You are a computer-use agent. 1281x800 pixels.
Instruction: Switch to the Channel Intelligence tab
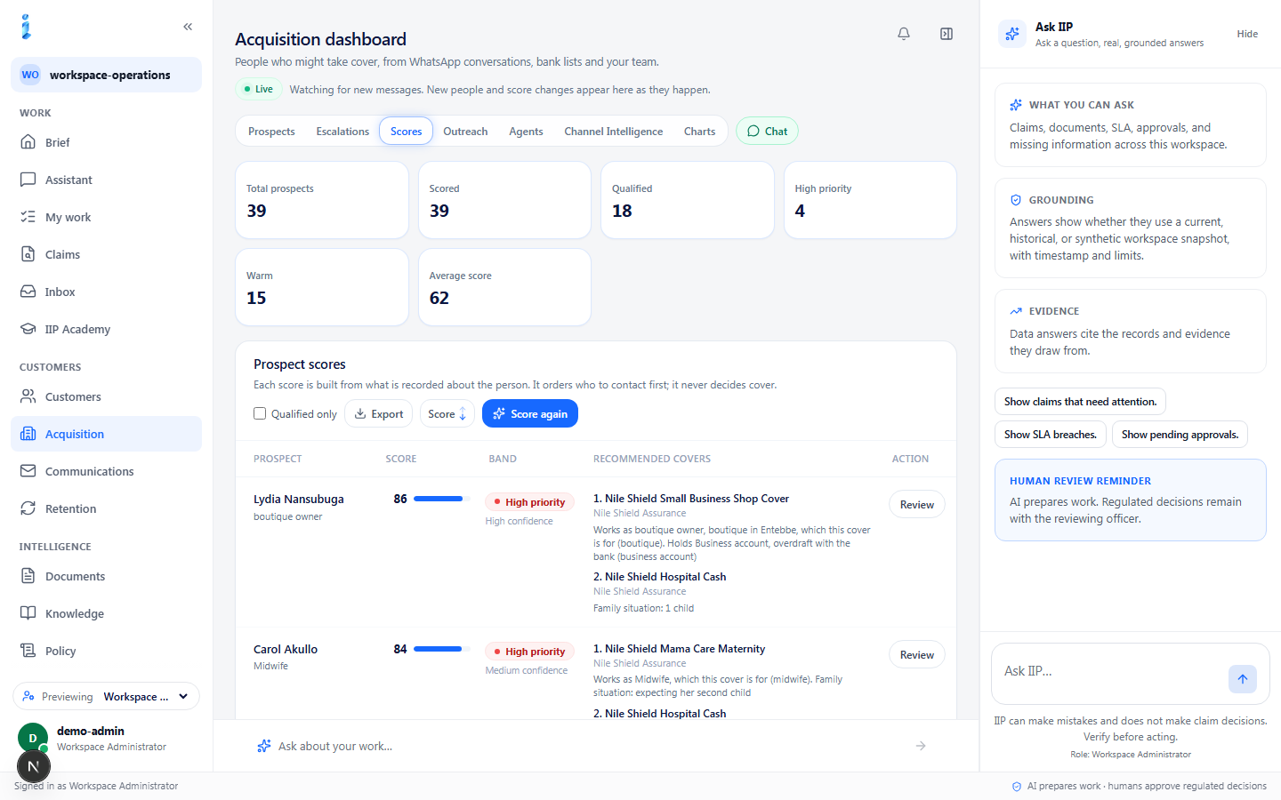(614, 131)
